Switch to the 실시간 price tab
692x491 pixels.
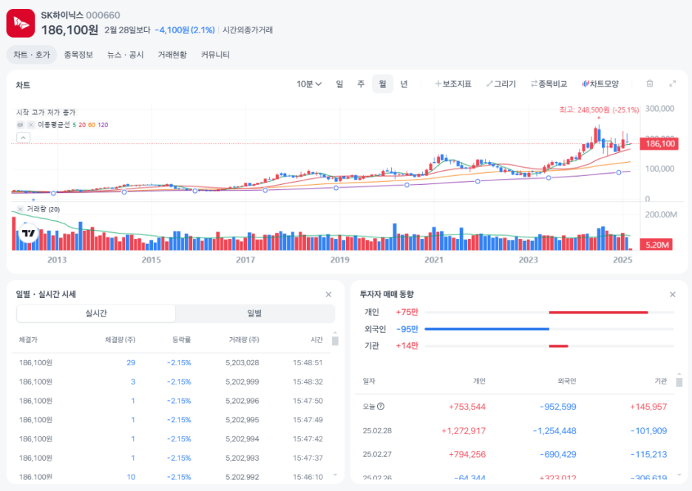coord(96,314)
